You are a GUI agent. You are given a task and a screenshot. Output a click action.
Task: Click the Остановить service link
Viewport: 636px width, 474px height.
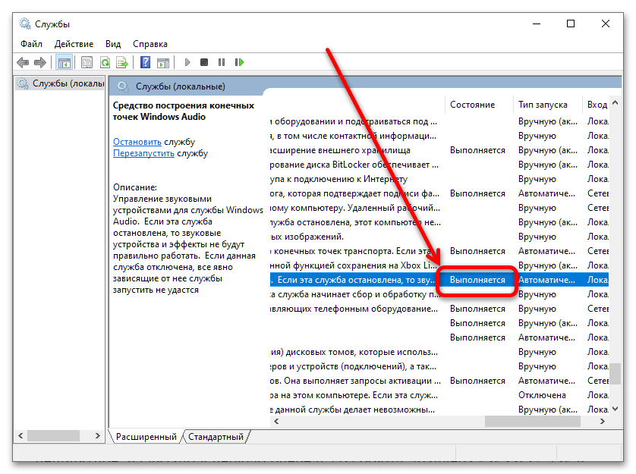pyautogui.click(x=137, y=142)
